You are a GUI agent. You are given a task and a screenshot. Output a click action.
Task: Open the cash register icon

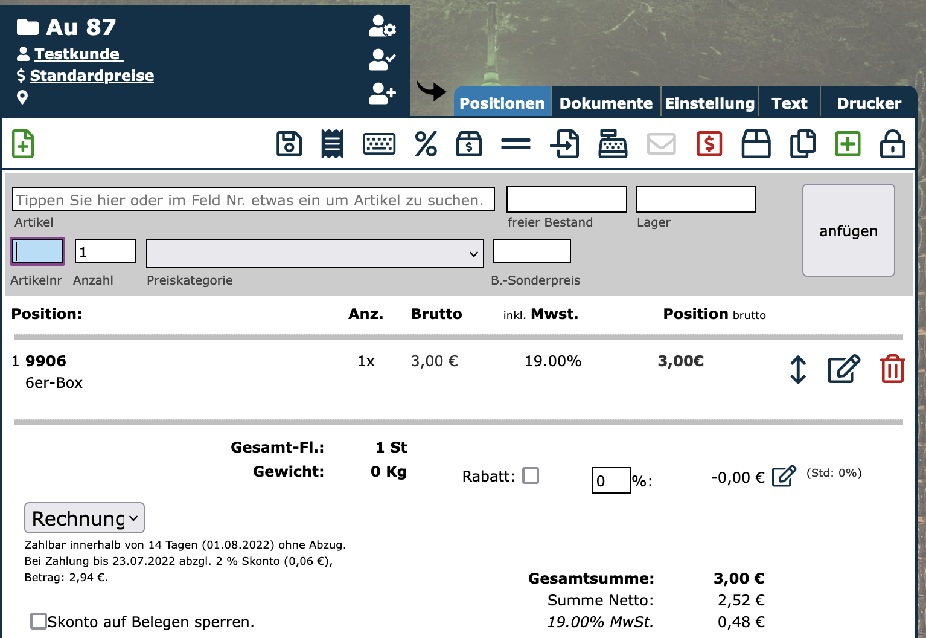(612, 144)
